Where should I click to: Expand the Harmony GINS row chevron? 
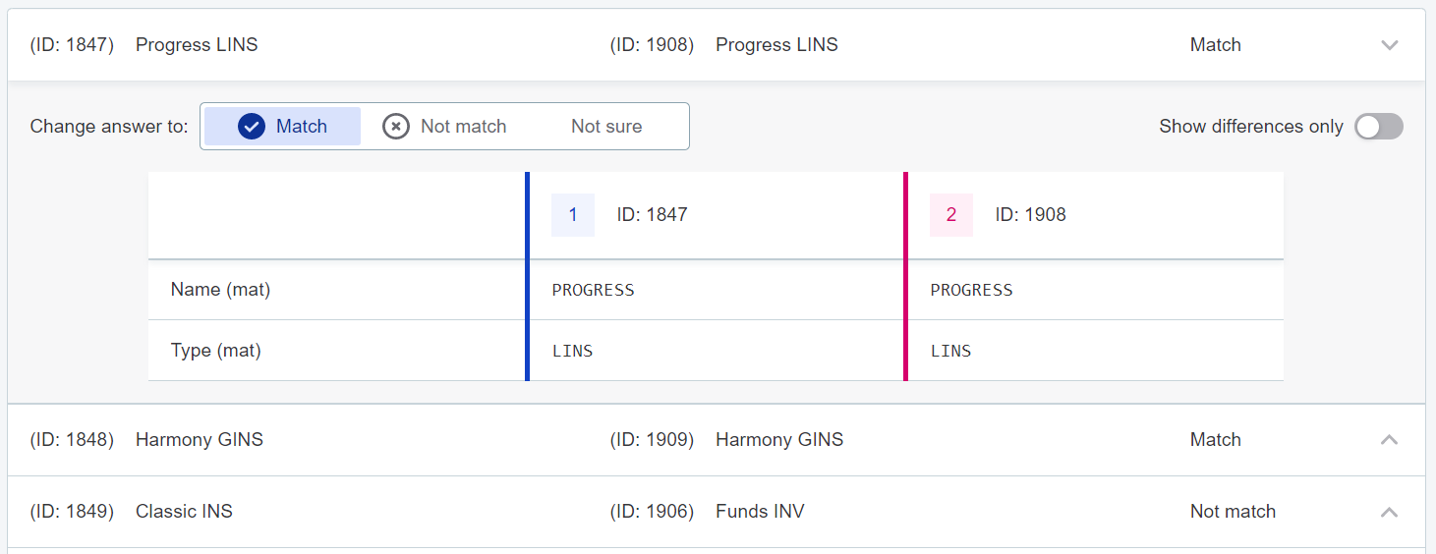pyautogui.click(x=1389, y=440)
